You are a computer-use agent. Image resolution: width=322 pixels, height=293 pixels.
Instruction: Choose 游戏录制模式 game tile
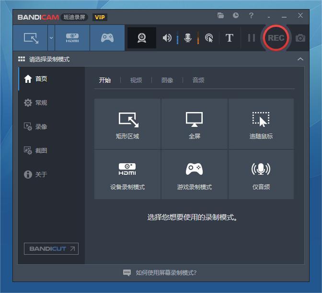(x=194, y=174)
